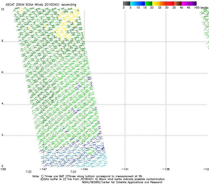Click the yellow 20-25 knots legend segment

(156, 3)
